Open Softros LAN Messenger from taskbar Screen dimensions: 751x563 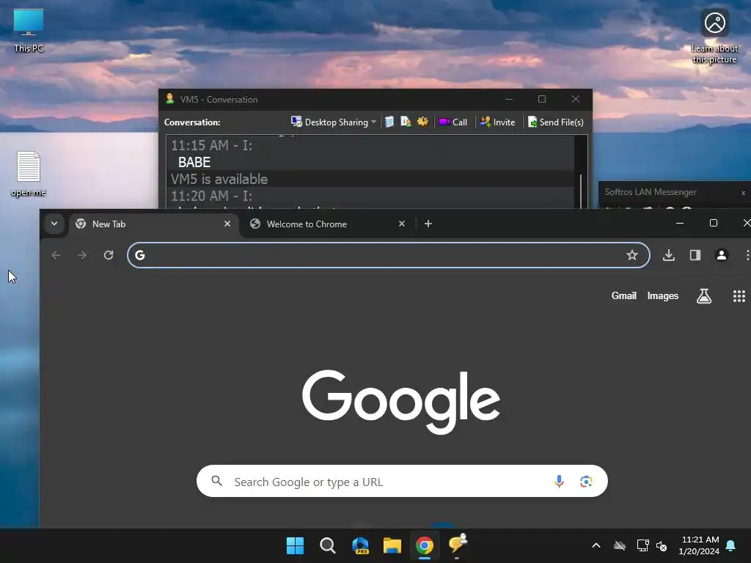[x=457, y=545]
